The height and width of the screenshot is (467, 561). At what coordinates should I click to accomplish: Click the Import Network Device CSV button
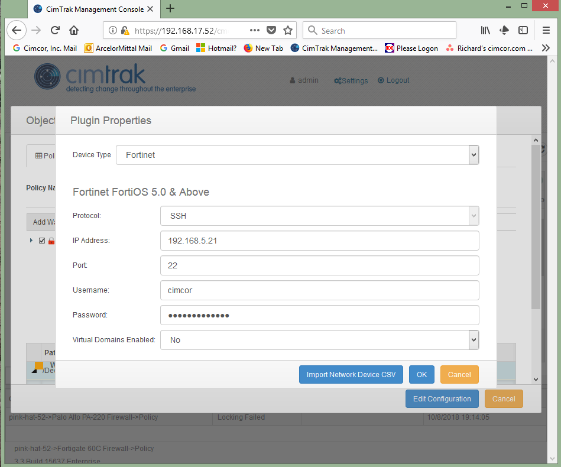point(351,374)
